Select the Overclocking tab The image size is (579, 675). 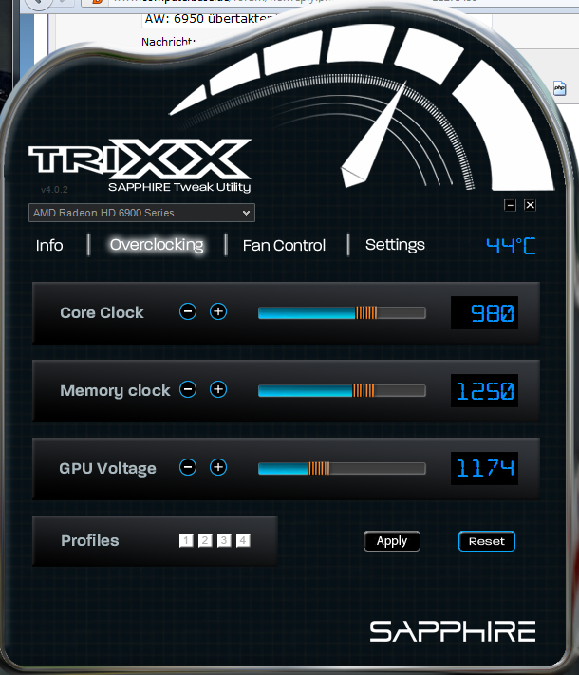point(157,245)
